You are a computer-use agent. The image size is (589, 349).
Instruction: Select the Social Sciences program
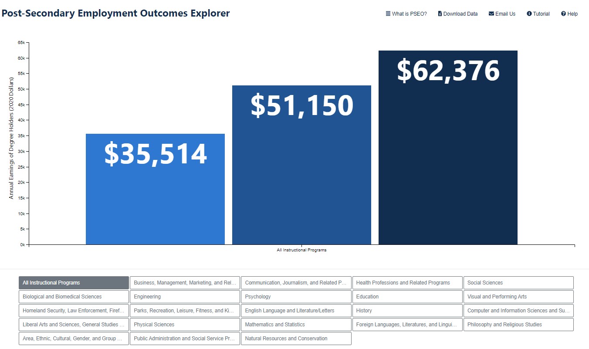(x=518, y=283)
